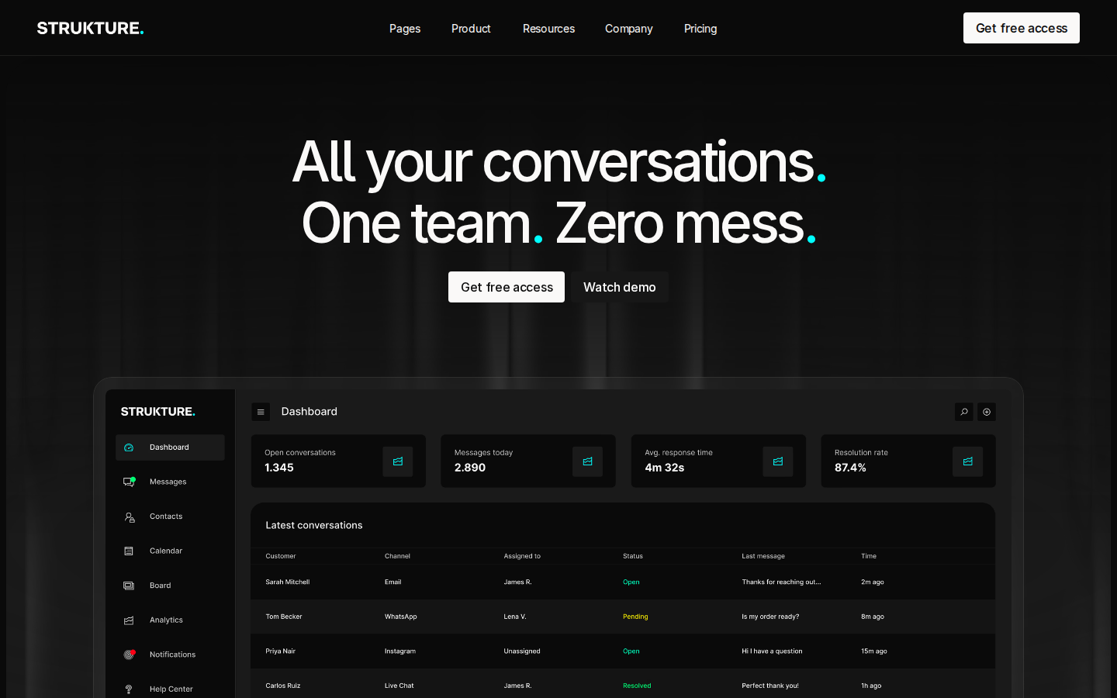Click the Analytics chart icon in sidebar
Screen dimensions: 1117x698
129,620
